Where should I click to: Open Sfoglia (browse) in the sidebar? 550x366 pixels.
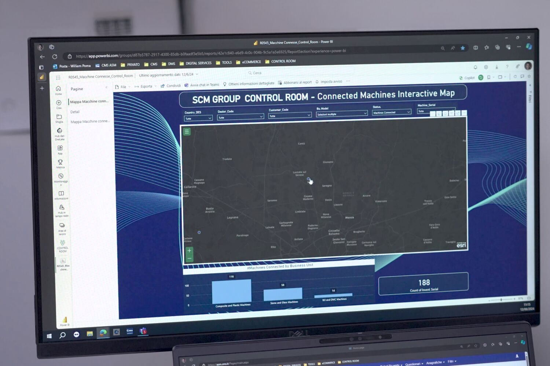pos(59,118)
